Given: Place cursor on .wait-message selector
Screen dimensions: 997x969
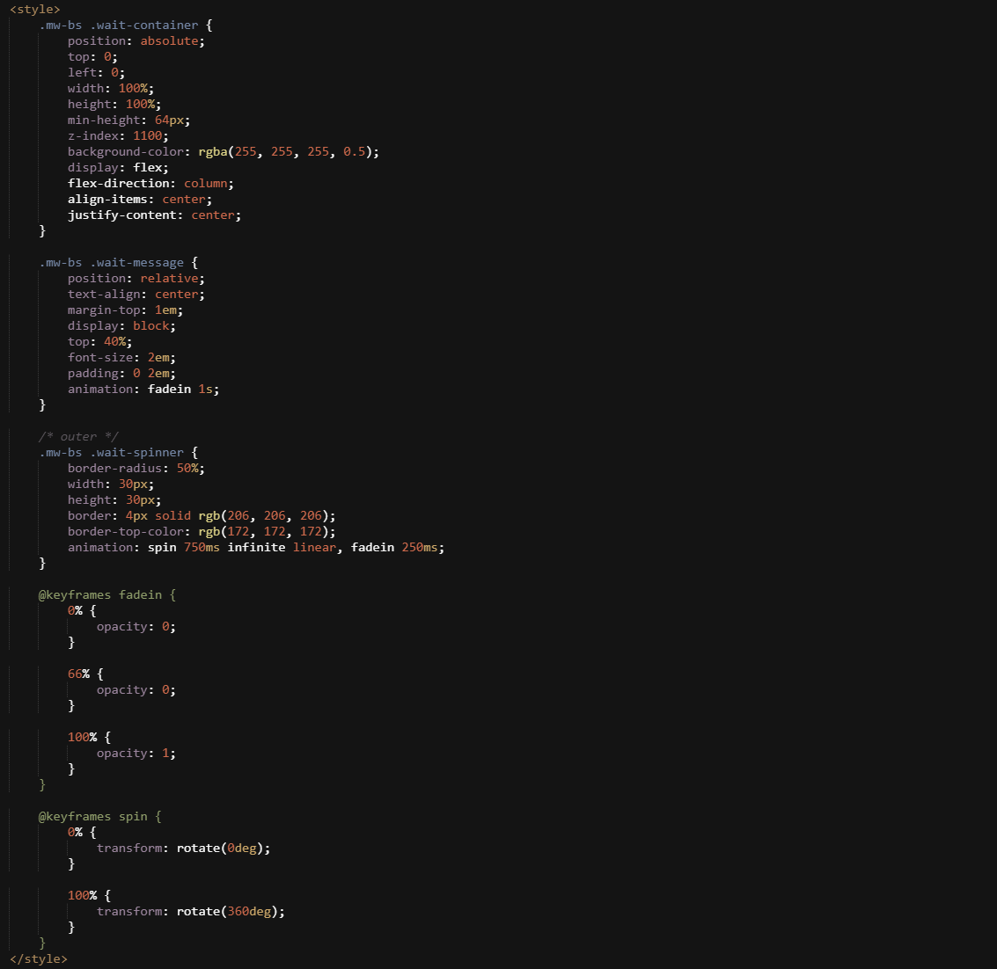Looking at the screenshot, I should 136,262.
